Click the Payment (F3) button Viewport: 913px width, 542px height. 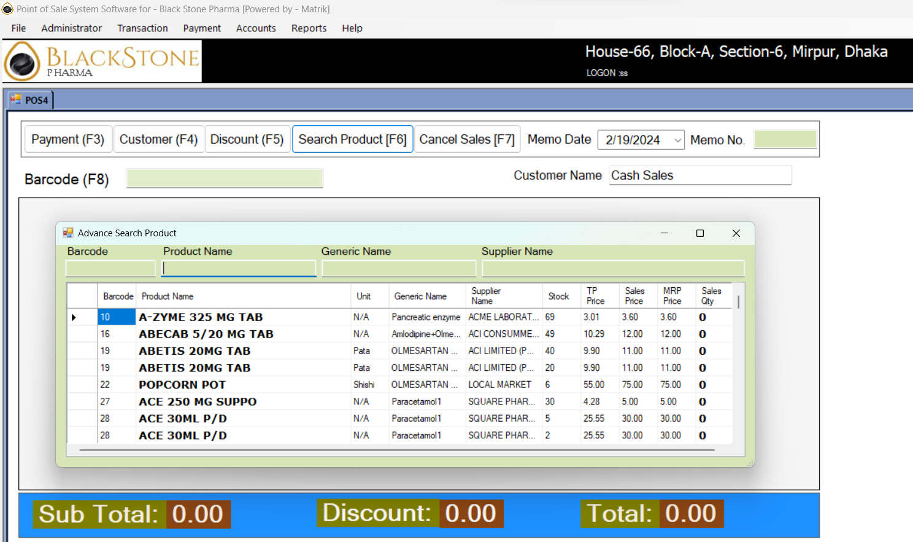coord(68,139)
